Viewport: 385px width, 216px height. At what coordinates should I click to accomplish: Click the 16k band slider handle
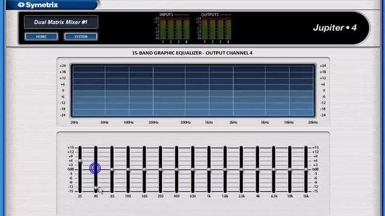pos(306,169)
